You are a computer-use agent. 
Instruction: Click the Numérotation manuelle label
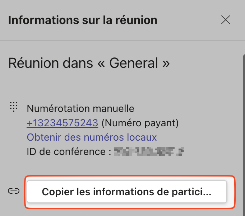80,108
